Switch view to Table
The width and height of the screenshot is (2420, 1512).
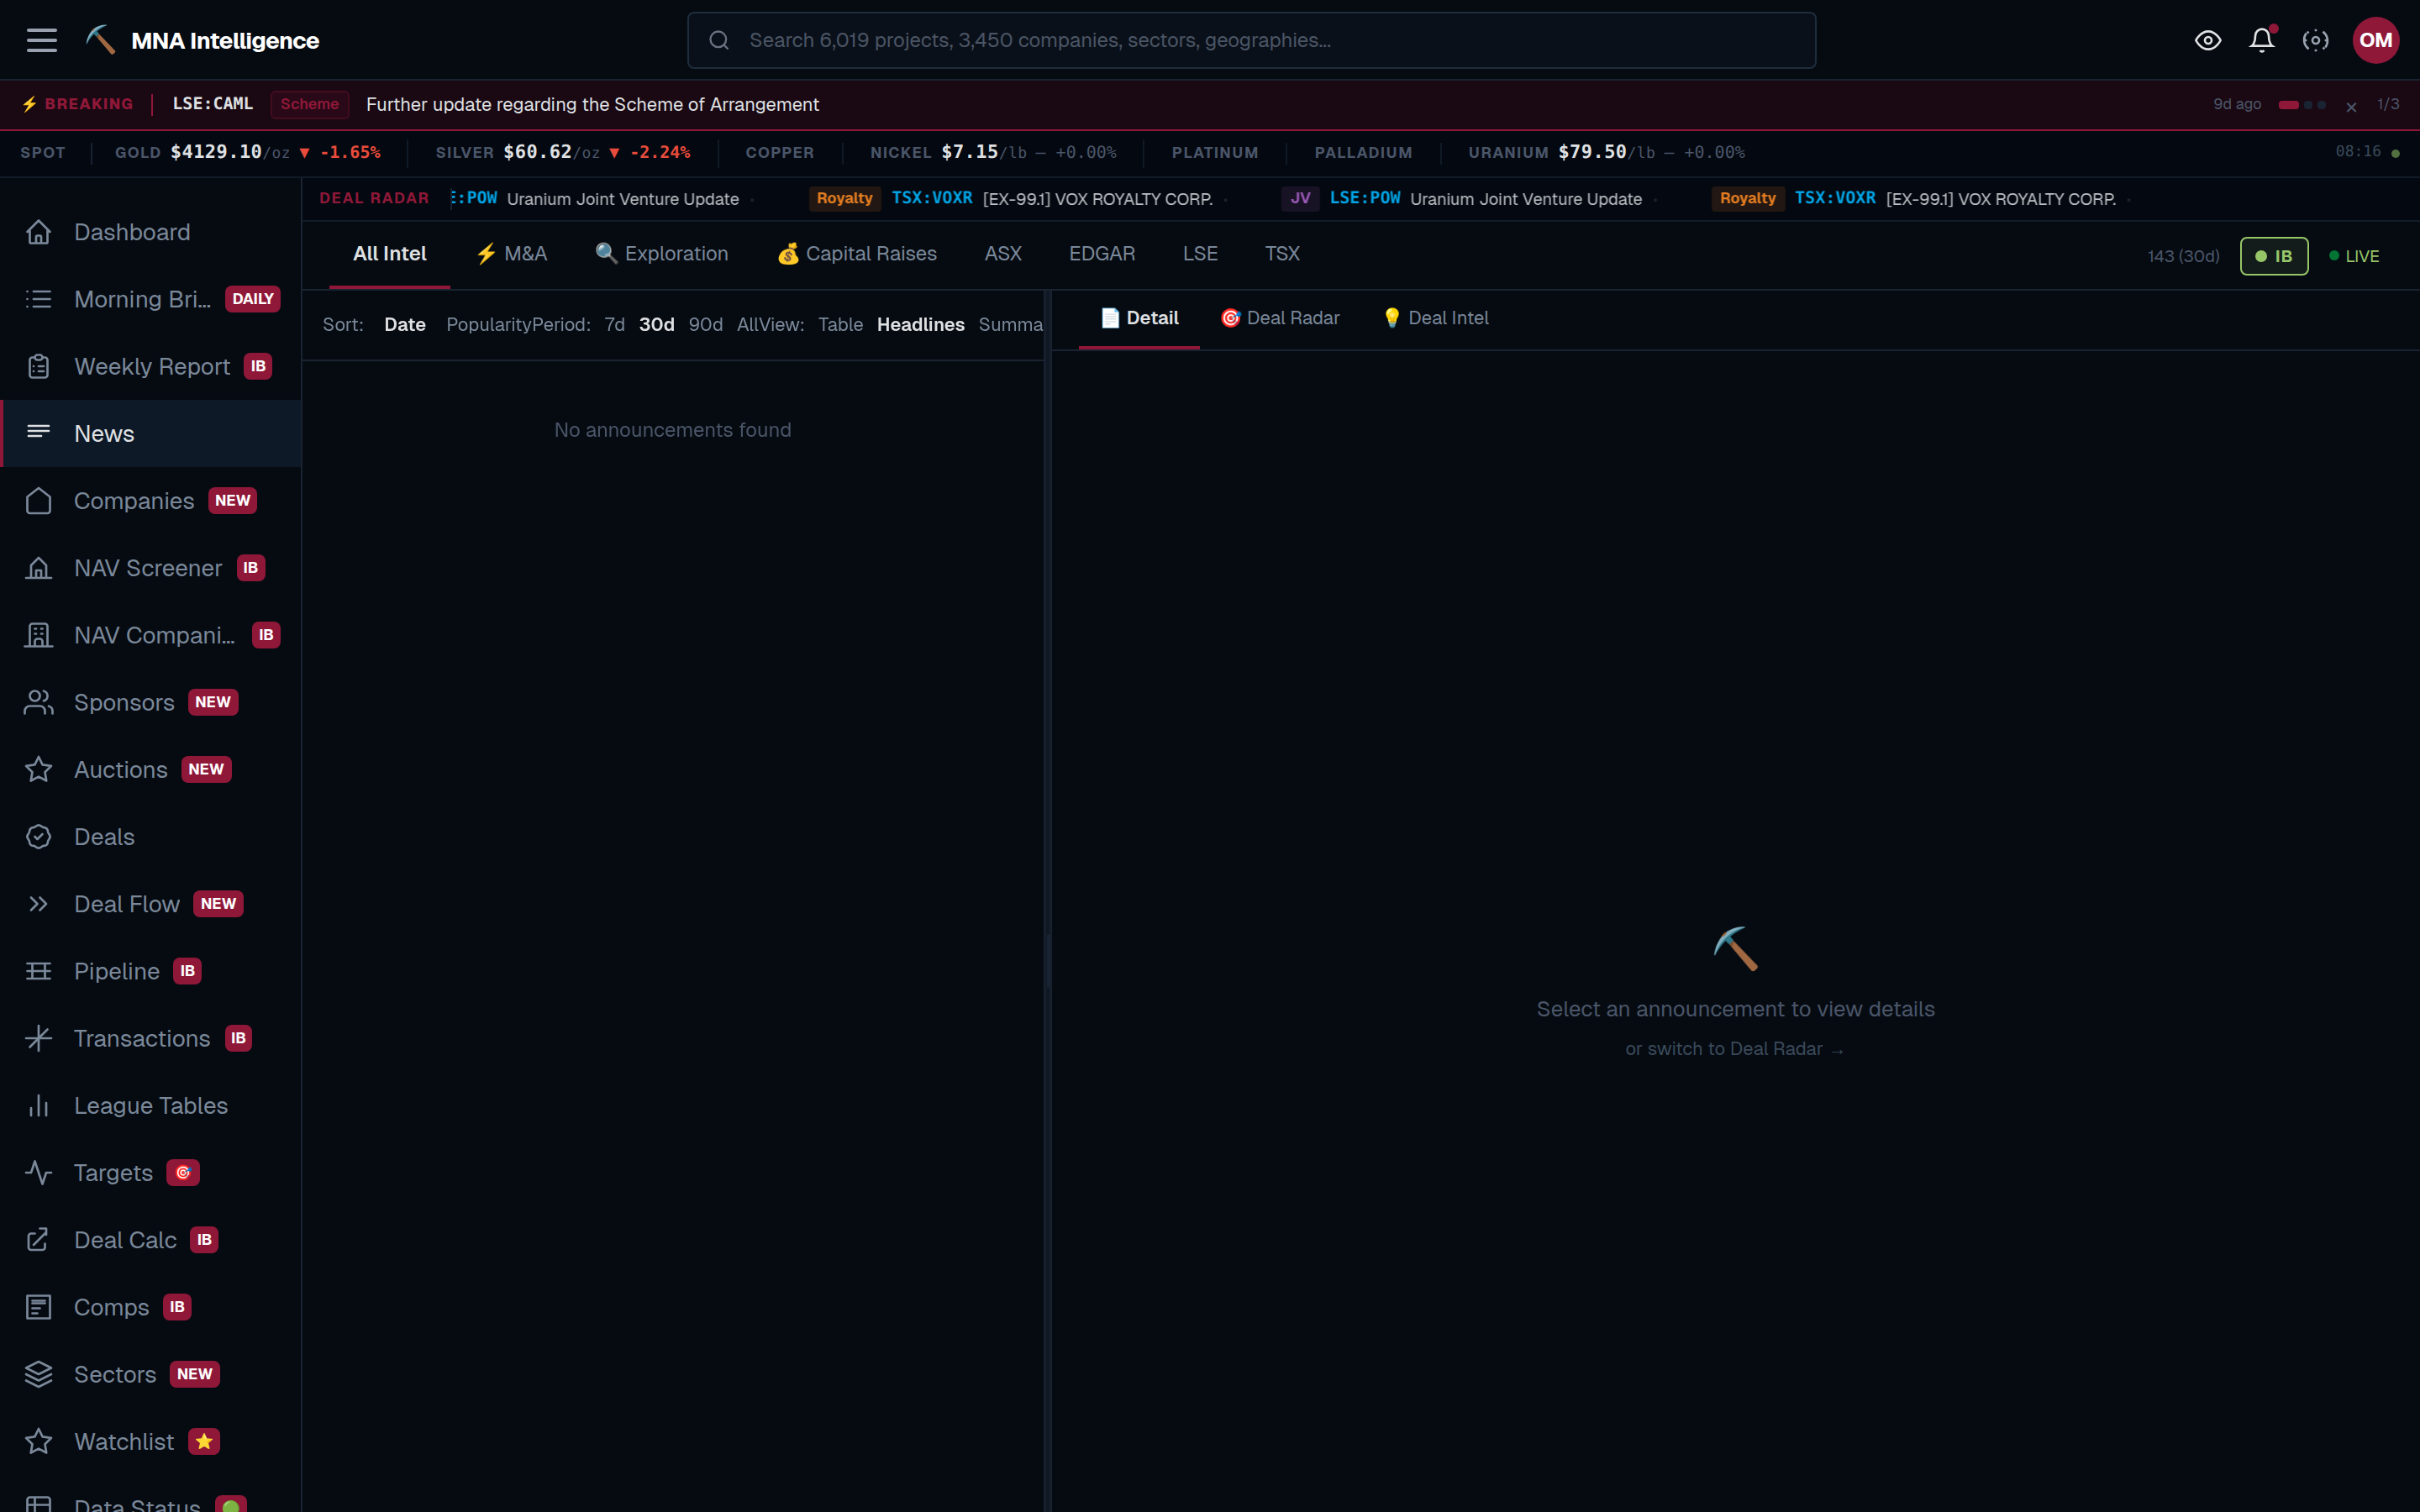(x=840, y=324)
